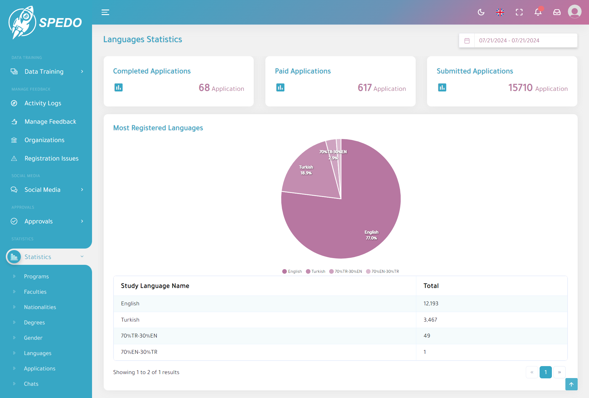
Task: Click Submitted Applications chart icon
Action: click(x=442, y=88)
